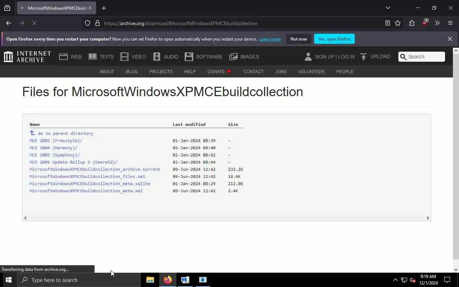Click the archive Search field
The width and height of the screenshot is (459, 287).
[422, 57]
